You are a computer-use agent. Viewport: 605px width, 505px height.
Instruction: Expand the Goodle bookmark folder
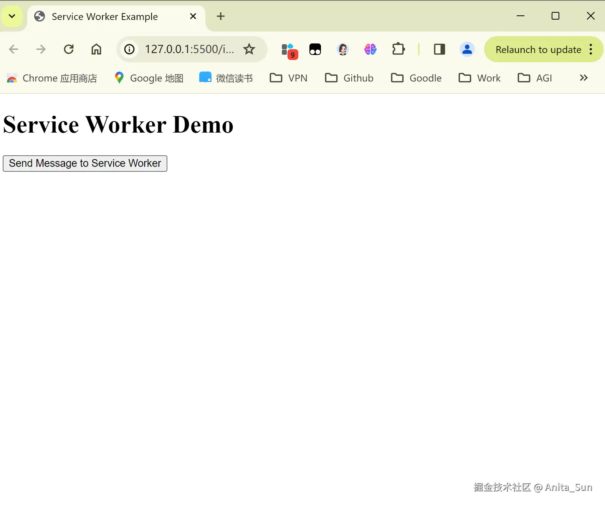coord(417,78)
